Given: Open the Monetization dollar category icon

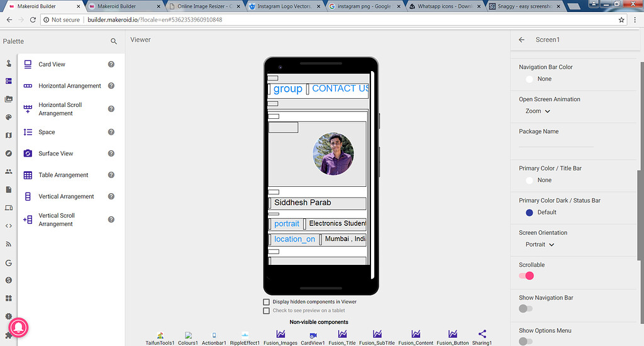Looking at the screenshot, I should point(9,280).
